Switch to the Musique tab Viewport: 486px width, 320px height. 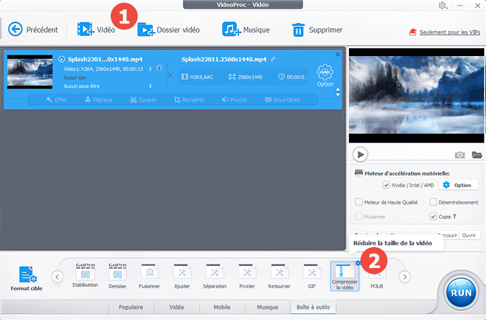click(x=267, y=307)
